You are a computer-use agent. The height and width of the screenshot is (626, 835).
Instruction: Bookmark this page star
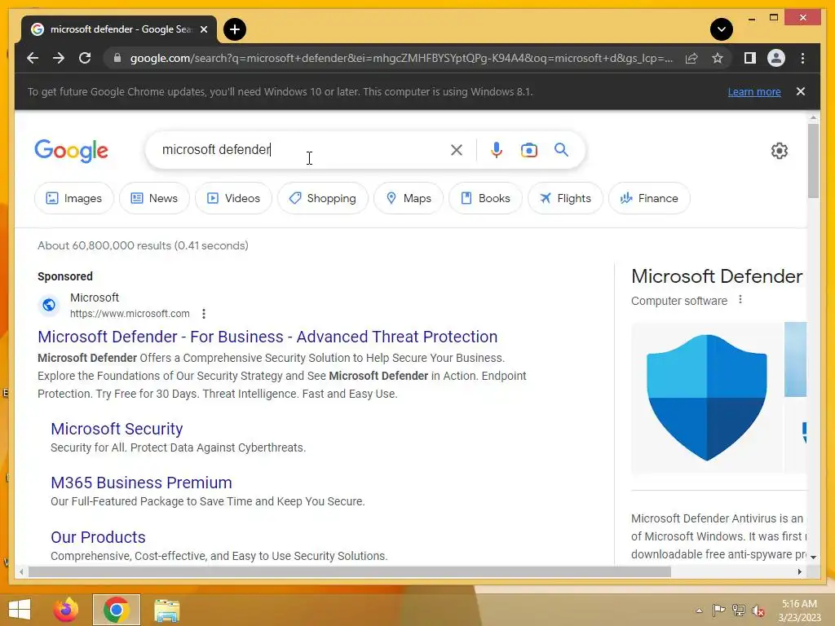pos(718,58)
